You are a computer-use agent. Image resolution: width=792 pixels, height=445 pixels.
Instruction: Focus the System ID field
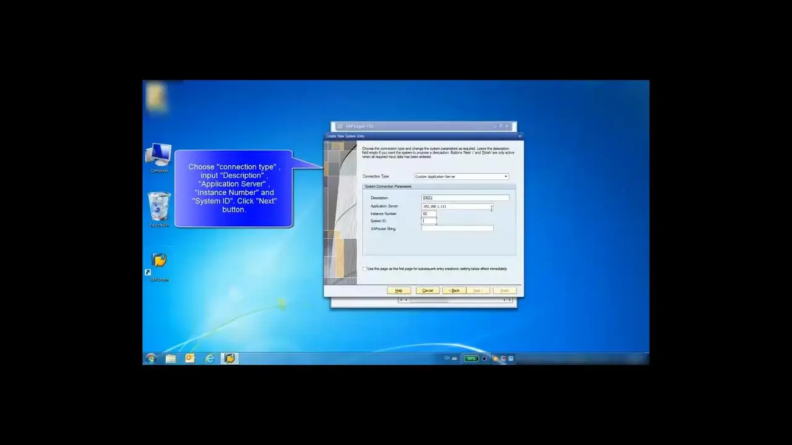(429, 221)
